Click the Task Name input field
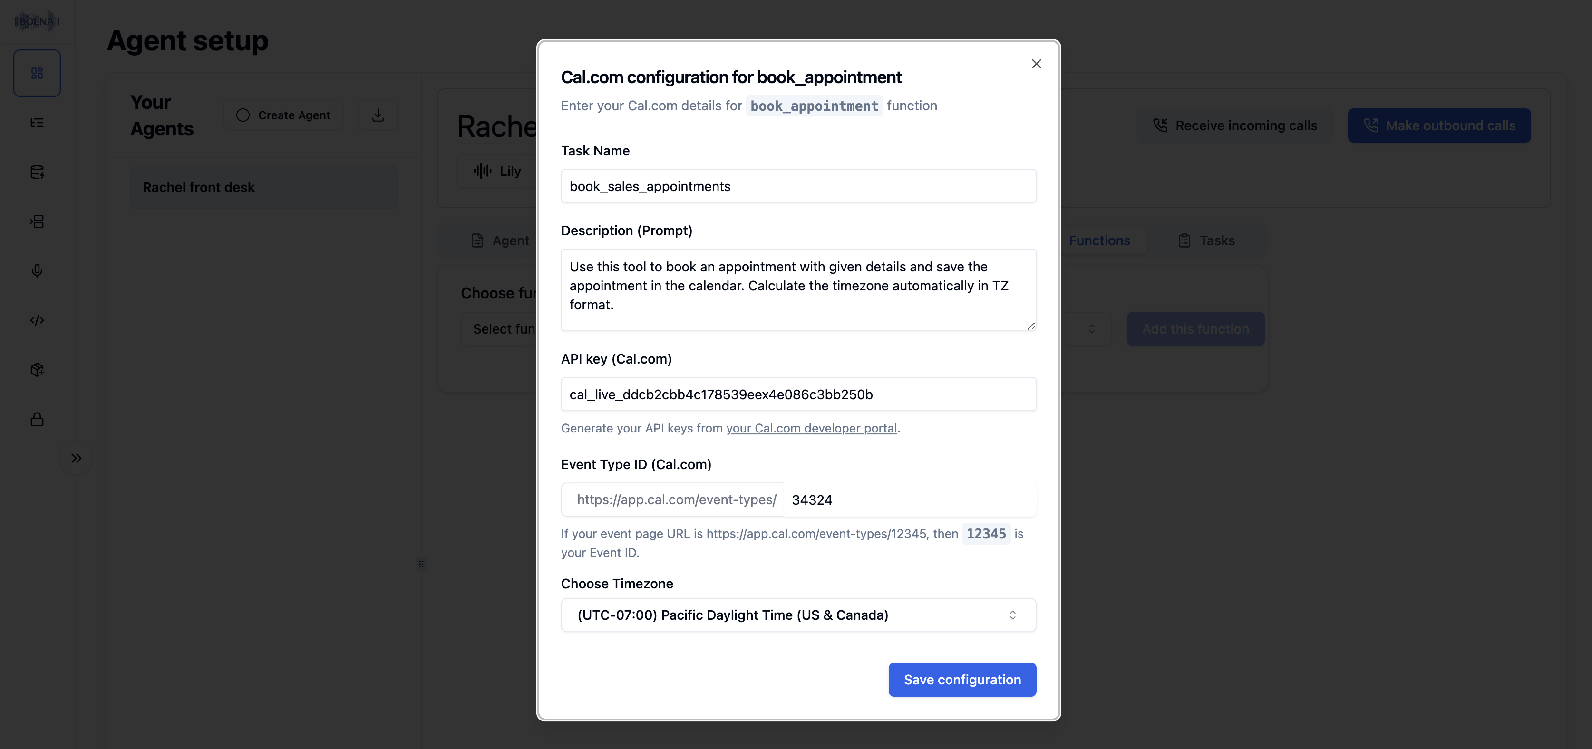The width and height of the screenshot is (1592, 749). 798,186
